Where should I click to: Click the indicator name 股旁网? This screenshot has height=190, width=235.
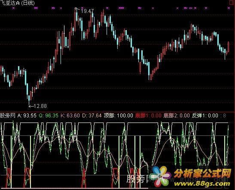(8, 116)
